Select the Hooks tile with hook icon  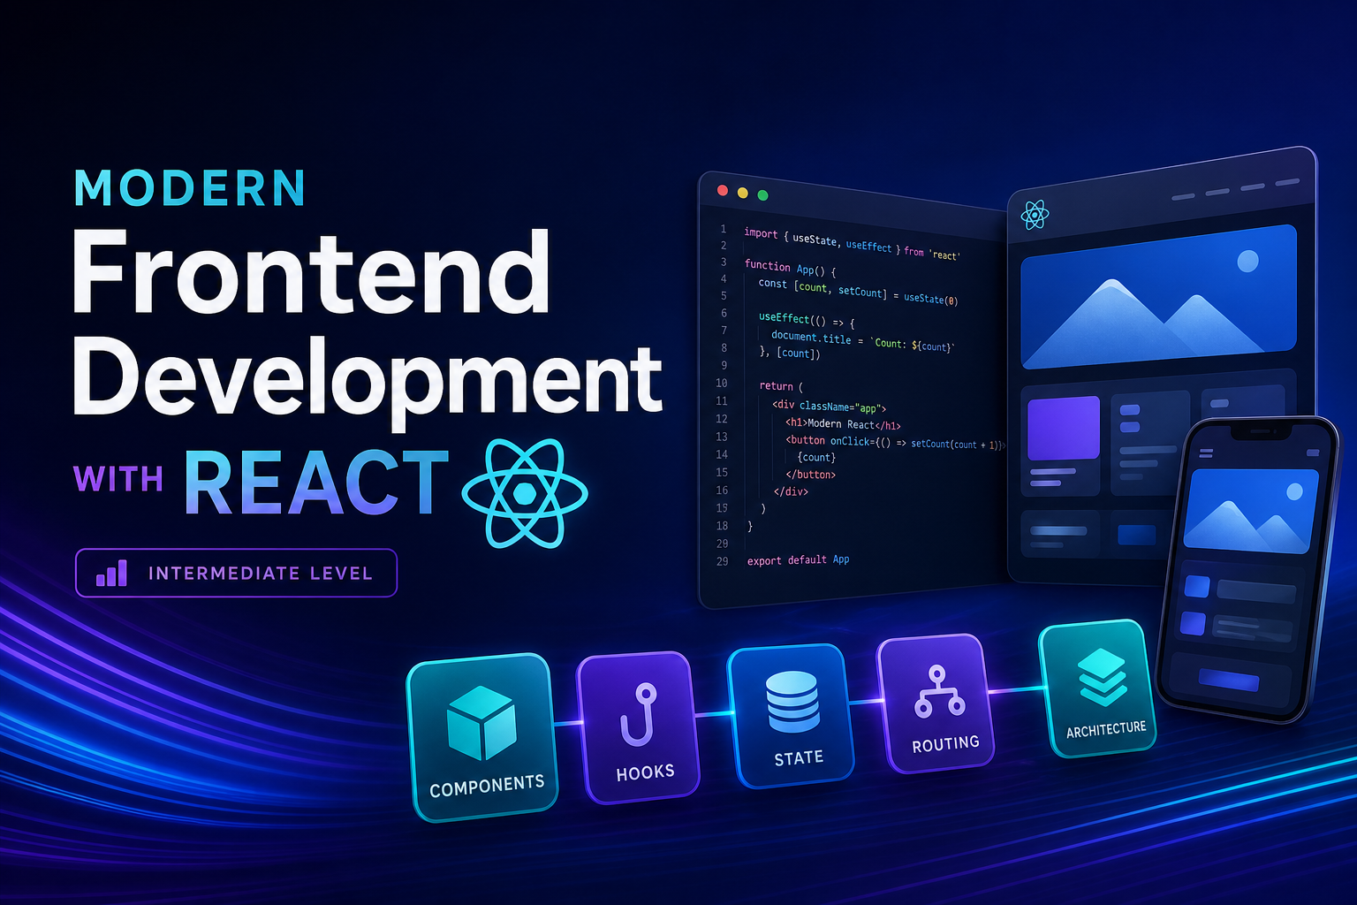638,727
